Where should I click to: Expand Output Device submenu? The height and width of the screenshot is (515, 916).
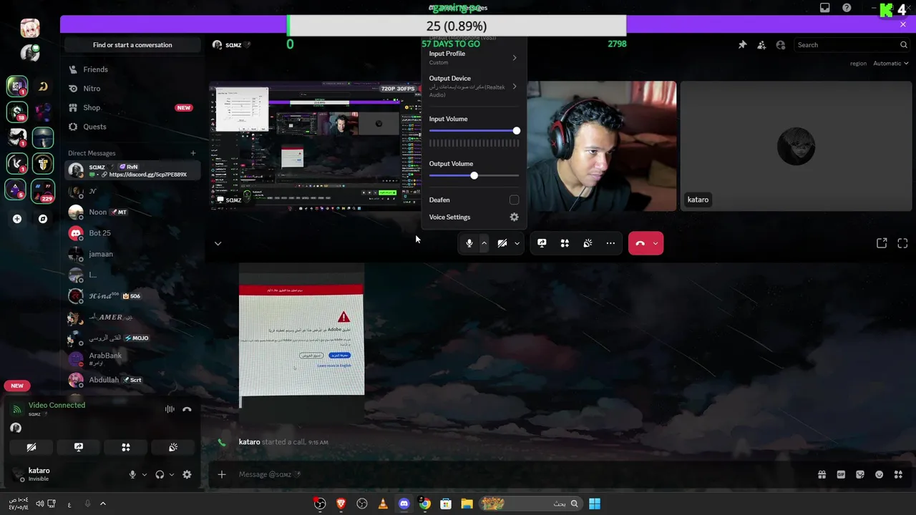(473, 86)
